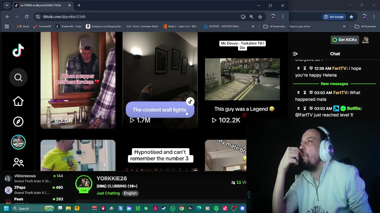
Task: Open Steam from taskbar
Action: coord(164,208)
